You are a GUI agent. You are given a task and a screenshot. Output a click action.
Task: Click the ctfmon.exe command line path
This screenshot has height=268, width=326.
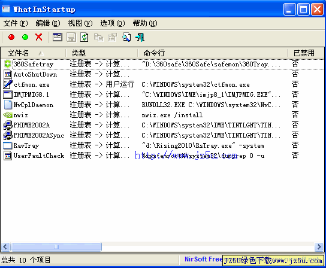pos(195,84)
